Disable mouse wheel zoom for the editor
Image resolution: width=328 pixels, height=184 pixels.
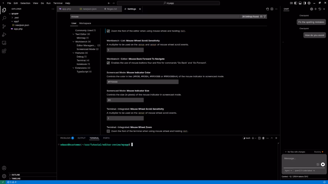(x=108, y=31)
